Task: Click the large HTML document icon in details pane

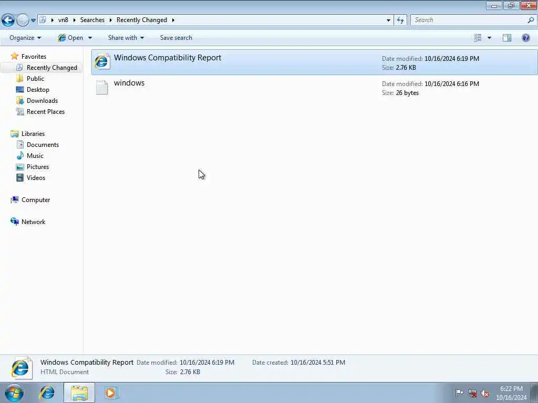Action: 21,368
